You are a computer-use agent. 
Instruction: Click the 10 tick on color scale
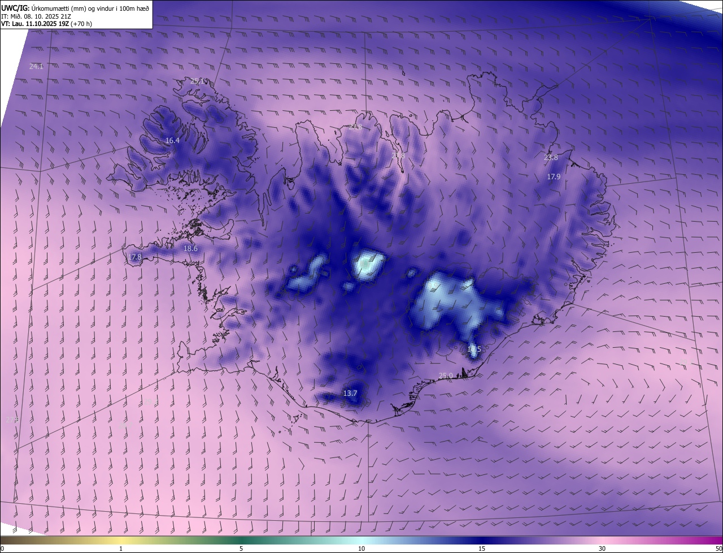pyautogui.click(x=361, y=548)
